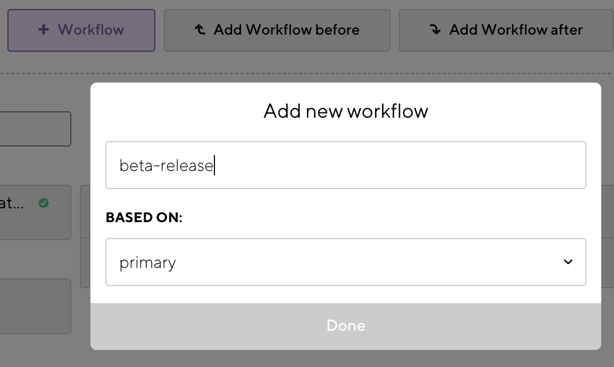Viewport: 614px width, 367px height.
Task: Click the curved up-arrow icon before 'Add Workflow before'
Action: click(x=200, y=30)
